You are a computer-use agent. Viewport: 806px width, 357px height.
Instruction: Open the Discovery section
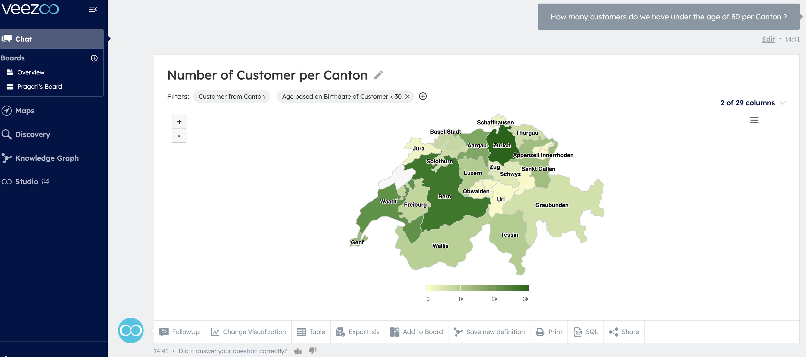tap(32, 134)
